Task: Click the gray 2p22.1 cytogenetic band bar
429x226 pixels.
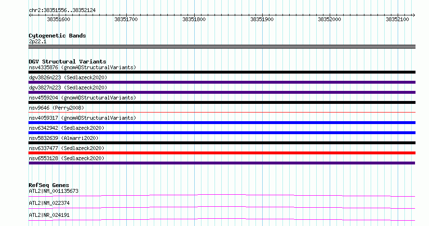Action: point(222,47)
